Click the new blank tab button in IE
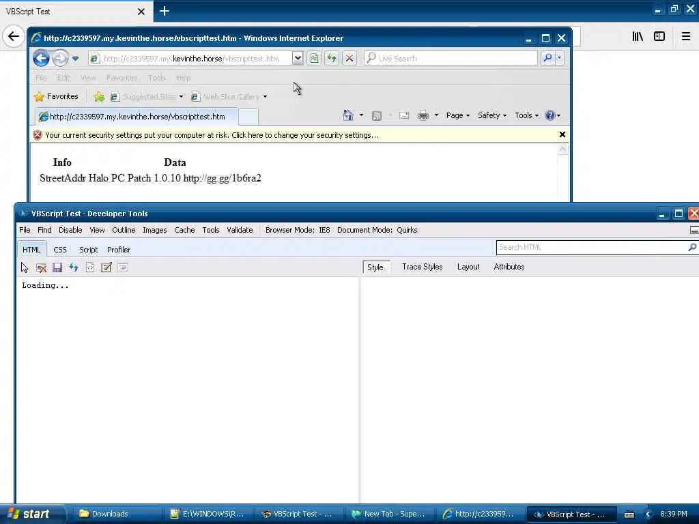699x524 pixels. tap(248, 117)
